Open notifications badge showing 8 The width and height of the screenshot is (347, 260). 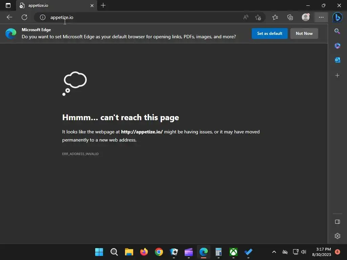pos(337,252)
